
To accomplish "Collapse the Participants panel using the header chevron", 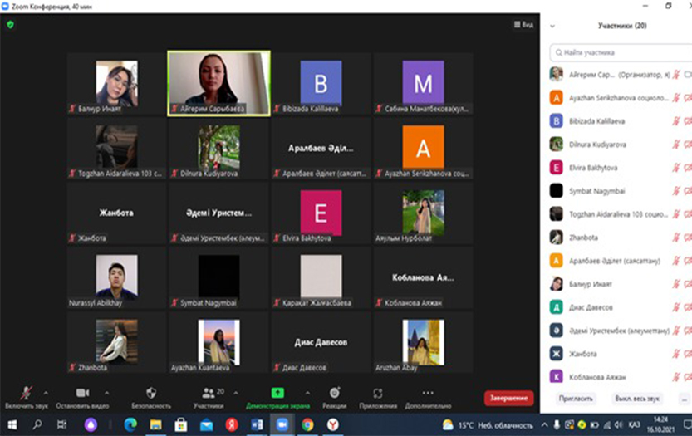I will tap(553, 27).
